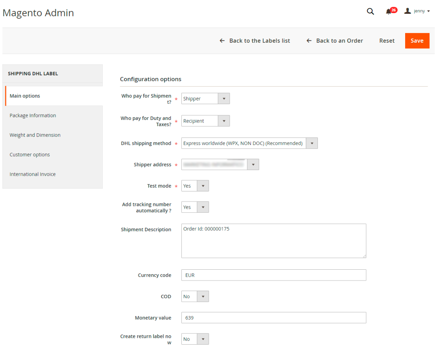Click the DHL shipping method label

[x=146, y=143]
